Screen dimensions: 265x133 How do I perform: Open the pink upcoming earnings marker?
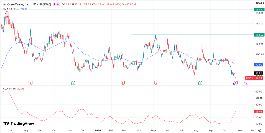coord(246,83)
